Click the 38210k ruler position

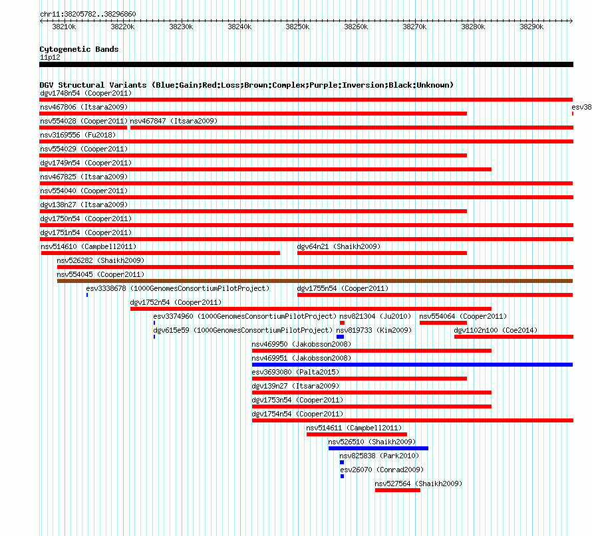(x=64, y=27)
